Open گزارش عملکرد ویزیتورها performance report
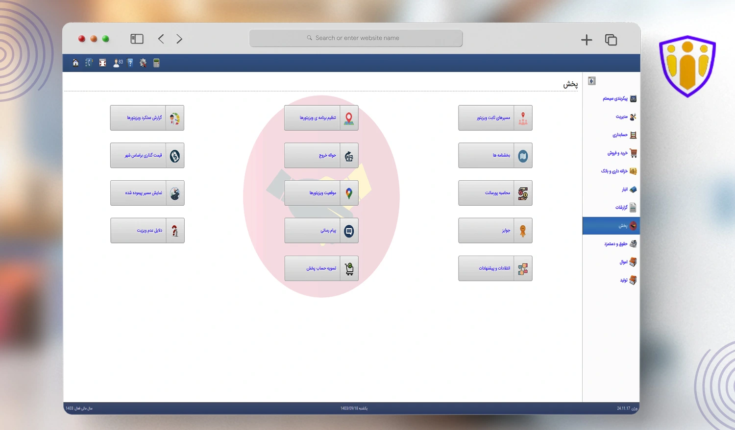 tap(147, 118)
